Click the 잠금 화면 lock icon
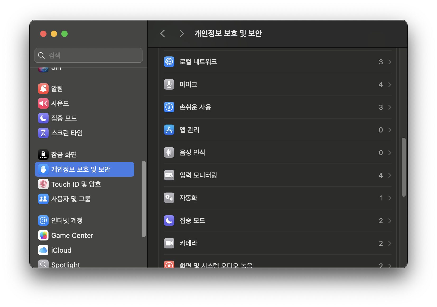 click(x=43, y=155)
